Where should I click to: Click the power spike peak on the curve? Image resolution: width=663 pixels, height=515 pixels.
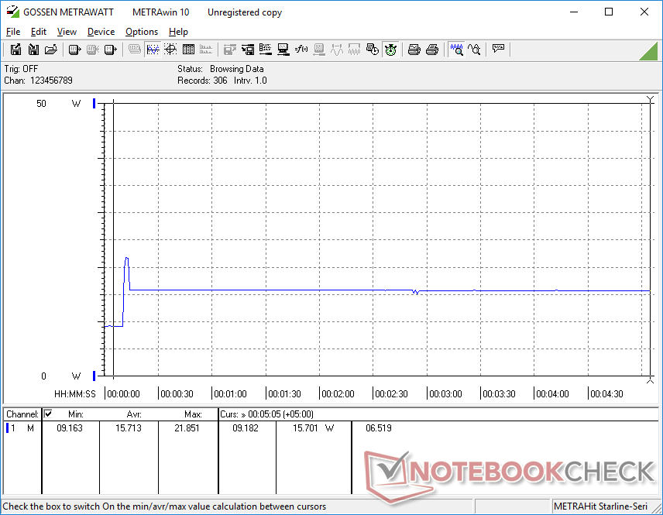[127, 258]
